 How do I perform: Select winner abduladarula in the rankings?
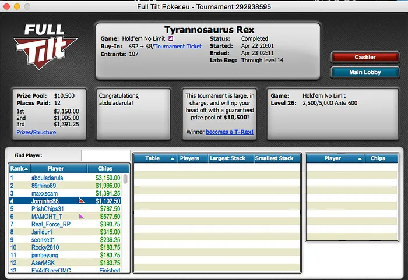[x=47, y=178]
